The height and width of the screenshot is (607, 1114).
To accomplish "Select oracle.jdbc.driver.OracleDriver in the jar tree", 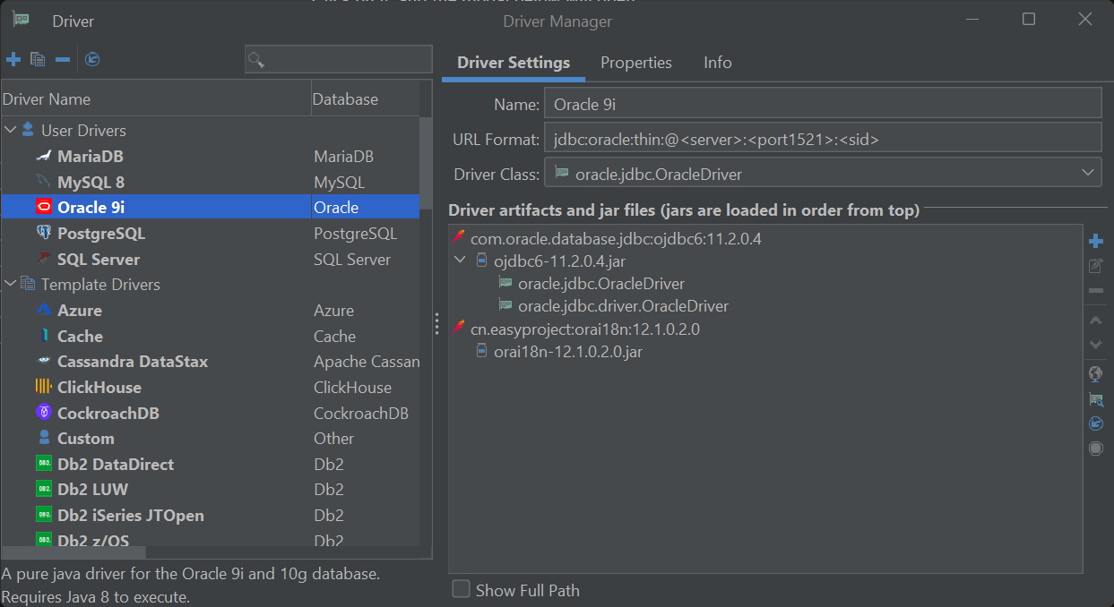I will (x=638, y=305).
